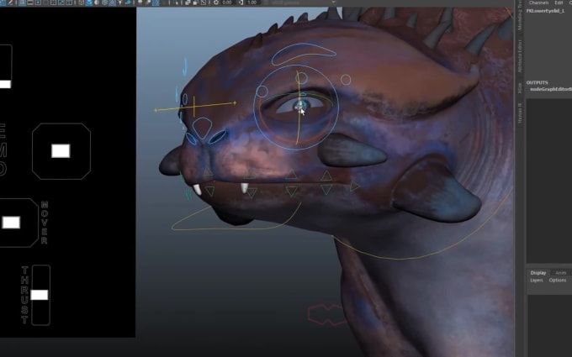The width and height of the screenshot is (572, 357).
Task: Open the Human IK side tab
Action: tap(520, 113)
